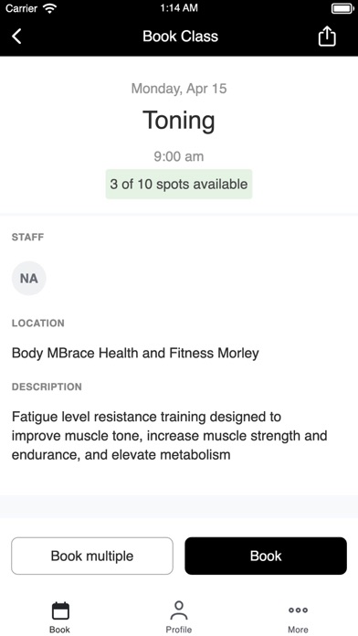The width and height of the screenshot is (358, 636).
Task: Switch to the More tab label
Action: tap(298, 630)
